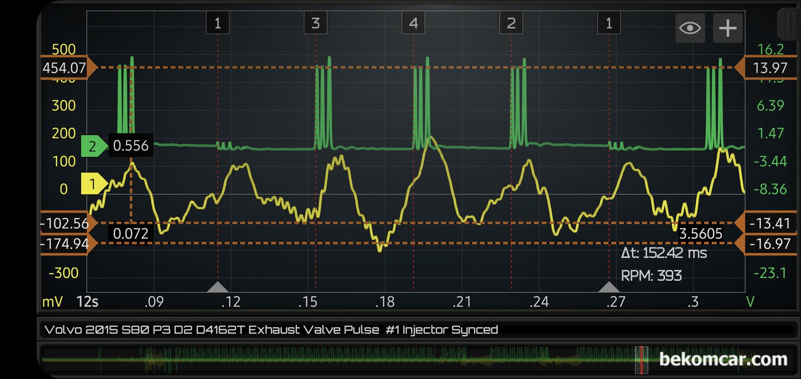801x379 pixels.
Task: Tap the Δt 152.42 ms readout
Action: [x=664, y=253]
